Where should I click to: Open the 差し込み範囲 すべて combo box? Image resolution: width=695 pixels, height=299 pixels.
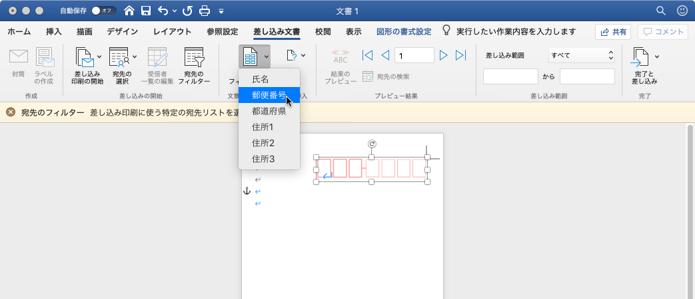click(x=582, y=55)
